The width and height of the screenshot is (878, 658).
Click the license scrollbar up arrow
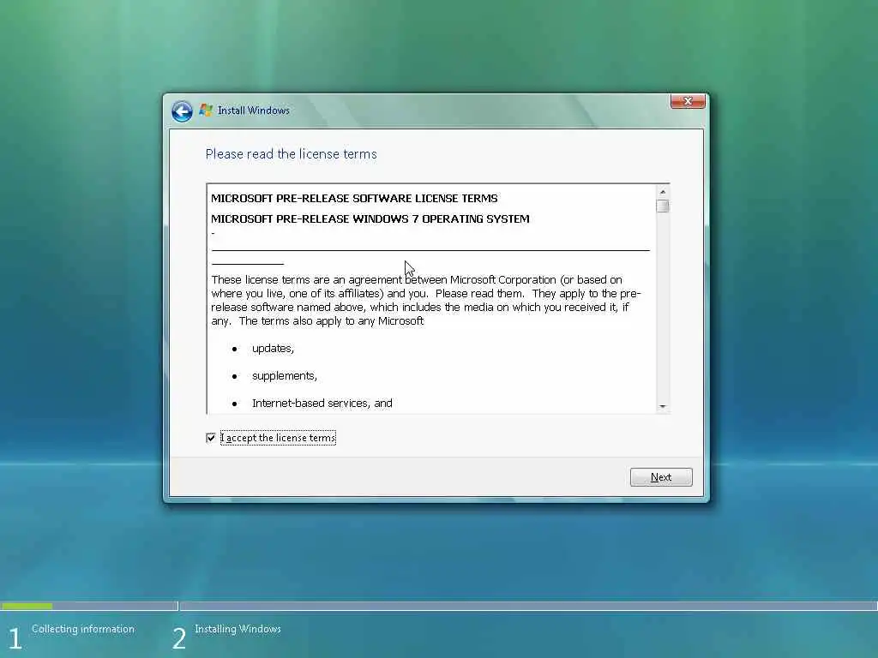tap(663, 192)
